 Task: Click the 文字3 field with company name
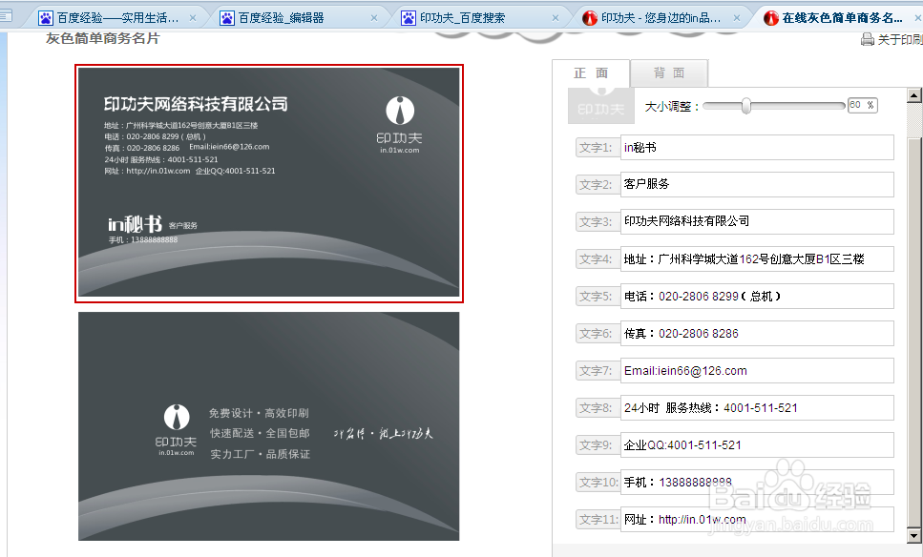click(757, 221)
